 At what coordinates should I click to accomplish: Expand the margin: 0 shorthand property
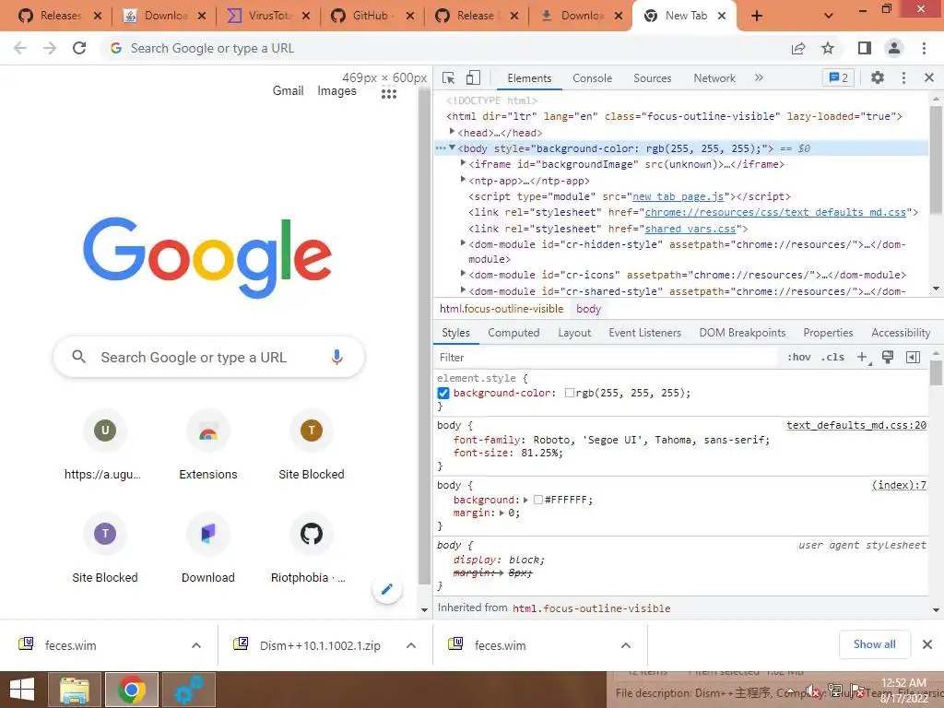click(x=501, y=513)
